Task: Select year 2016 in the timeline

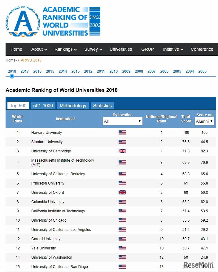Action: tap(37, 71)
